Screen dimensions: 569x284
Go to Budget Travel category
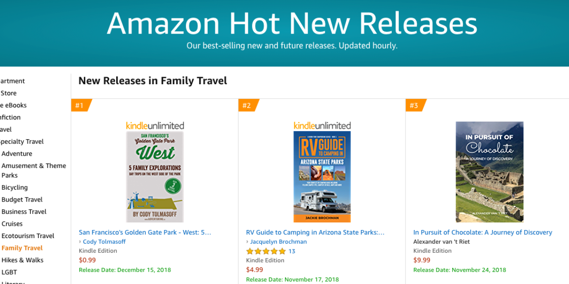tap(22, 200)
